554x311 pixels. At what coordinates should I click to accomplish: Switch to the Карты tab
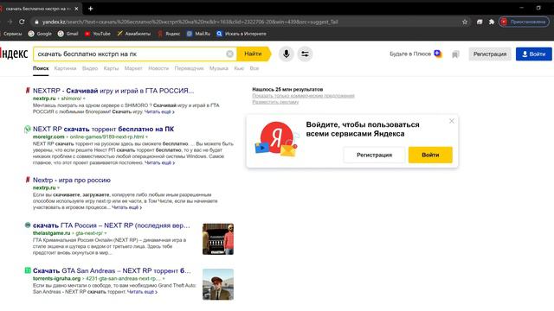(x=111, y=68)
